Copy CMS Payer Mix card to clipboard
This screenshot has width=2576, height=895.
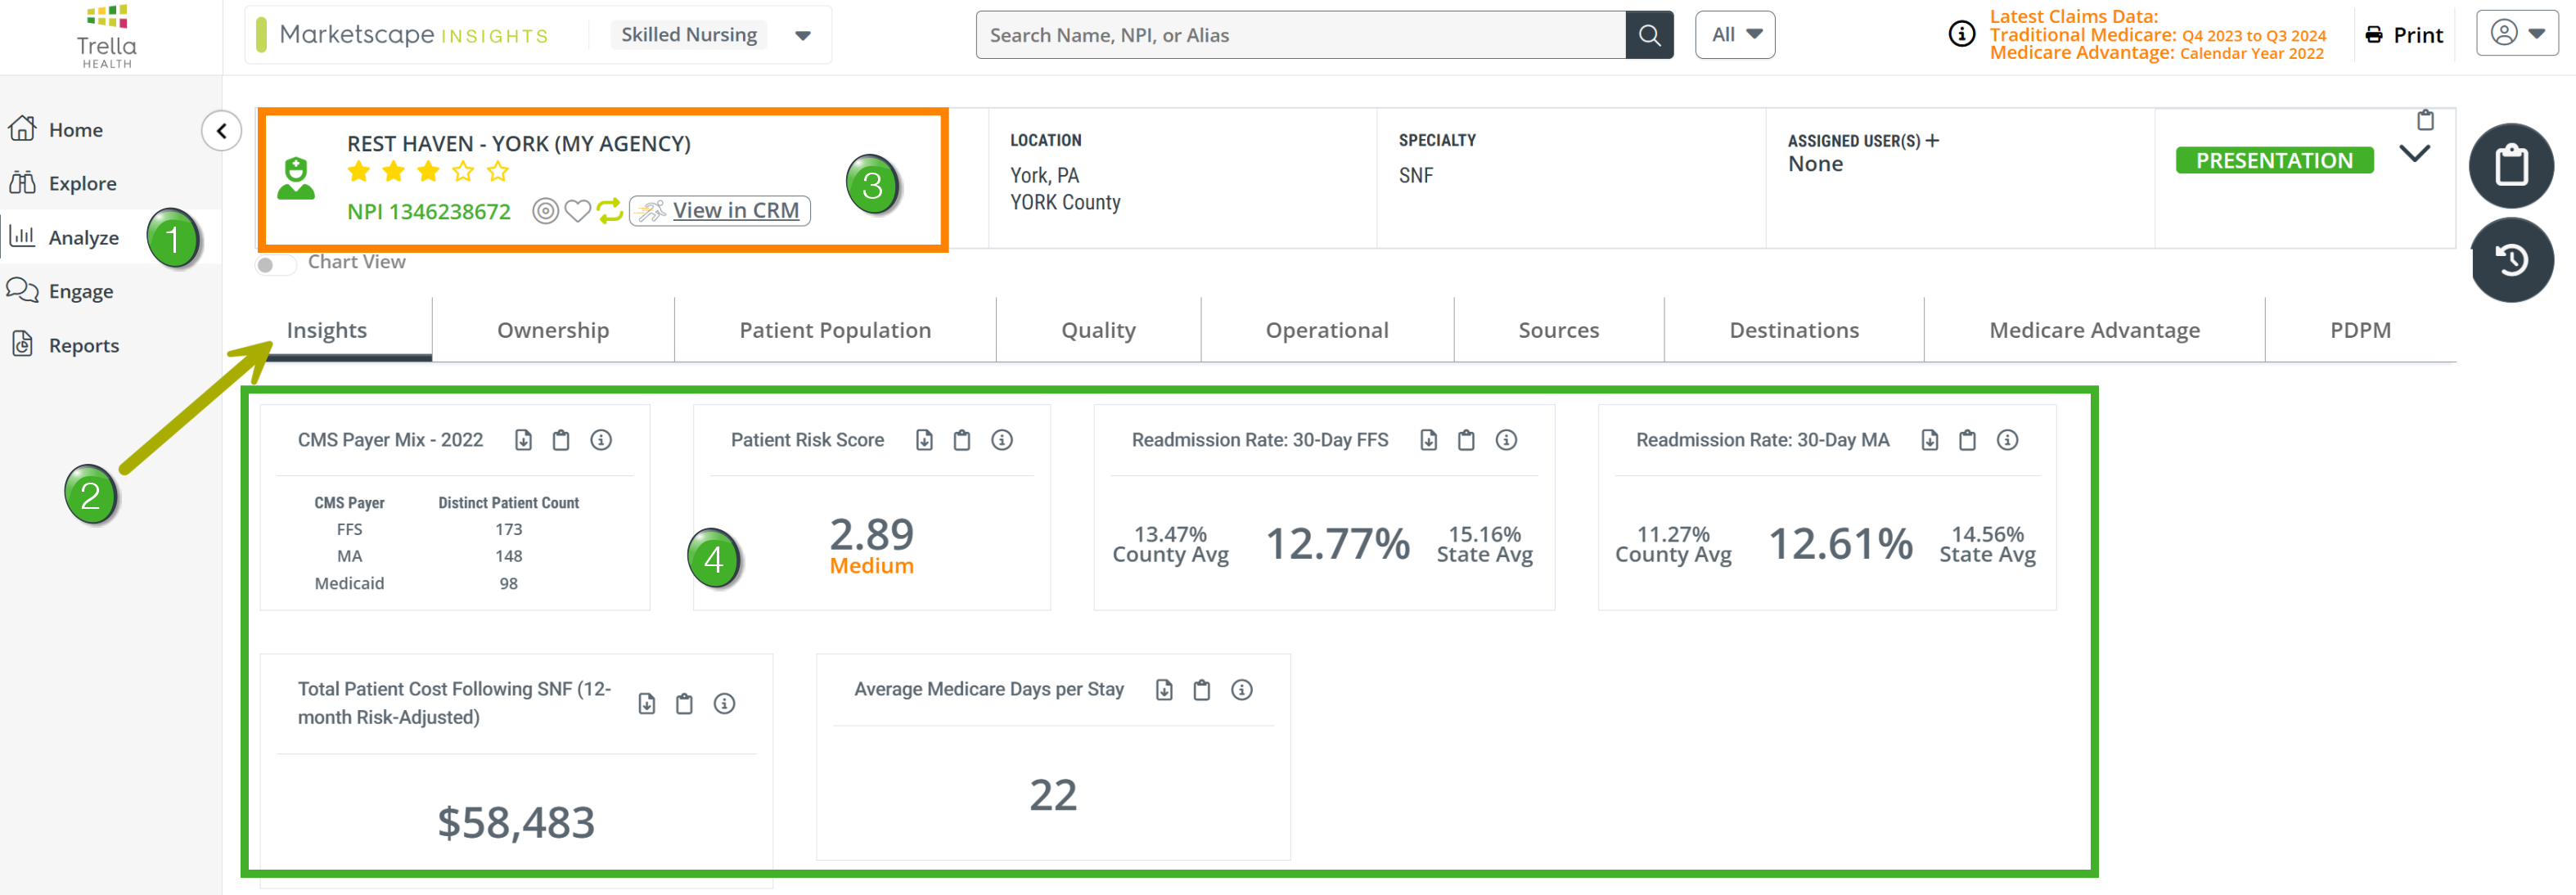pos(561,440)
